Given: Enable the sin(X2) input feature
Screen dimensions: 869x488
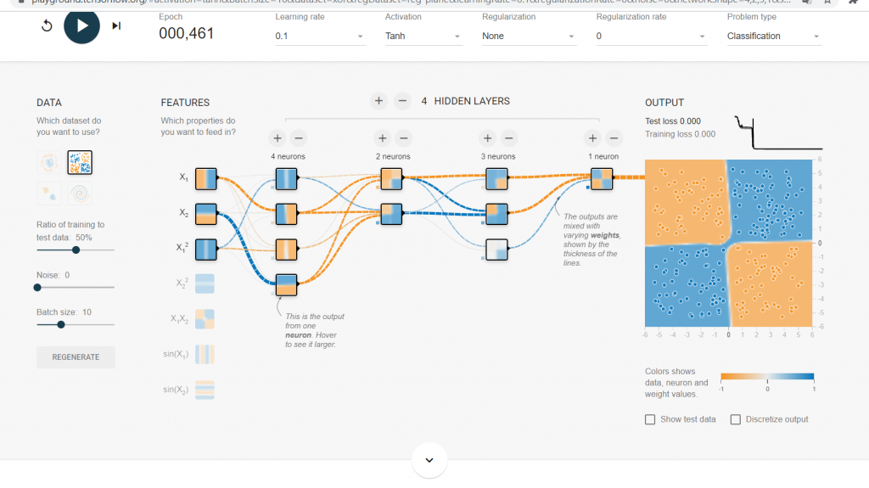Looking at the screenshot, I should pyautogui.click(x=205, y=390).
